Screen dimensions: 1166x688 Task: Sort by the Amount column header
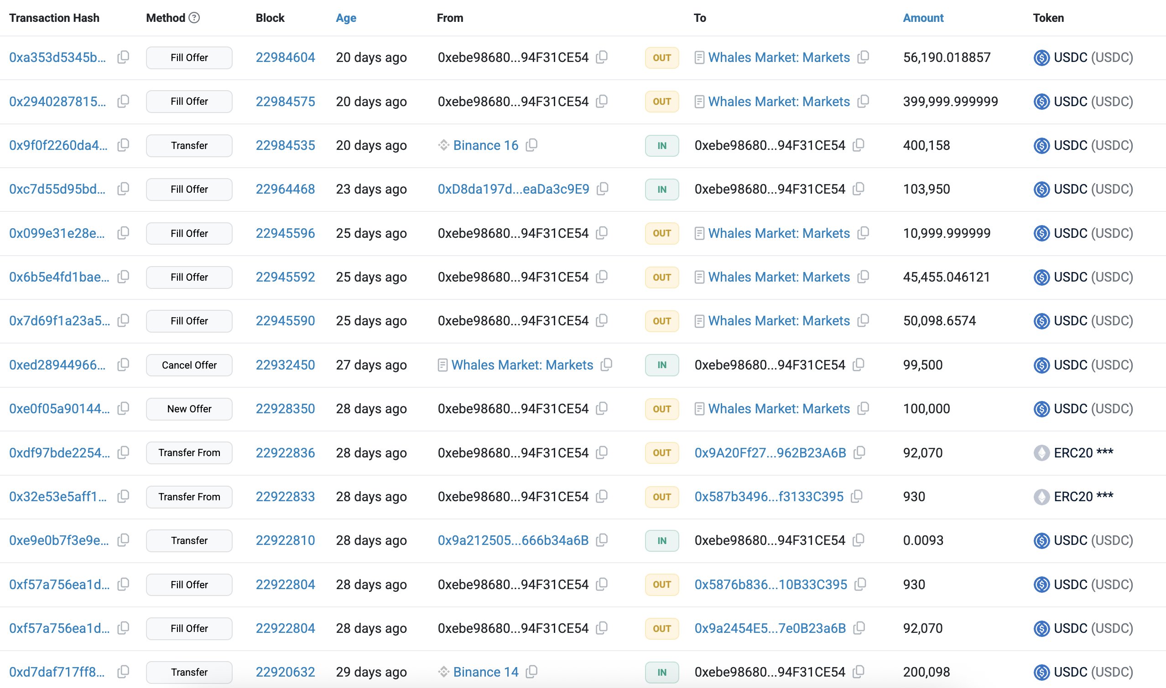[923, 18]
